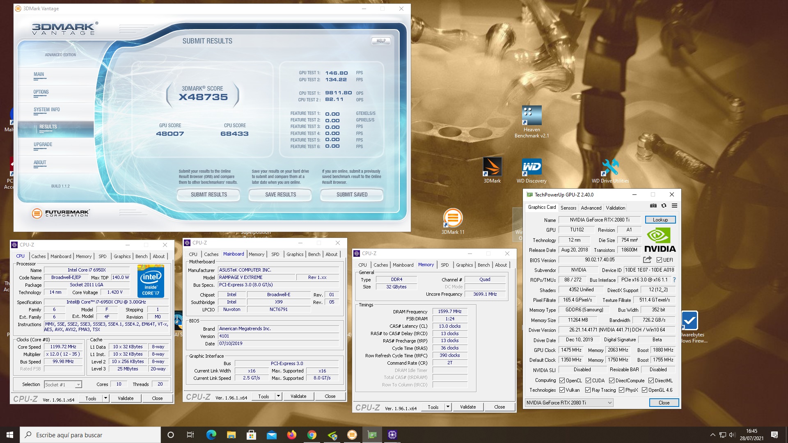Toggle the OpenGL 4.6 checkbox

[x=644, y=390]
